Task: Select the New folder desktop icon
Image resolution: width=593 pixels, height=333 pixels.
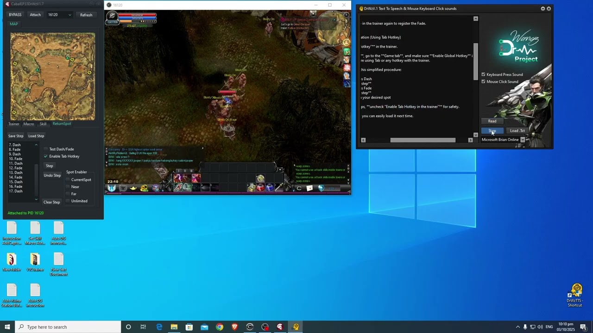Action: [12, 262]
